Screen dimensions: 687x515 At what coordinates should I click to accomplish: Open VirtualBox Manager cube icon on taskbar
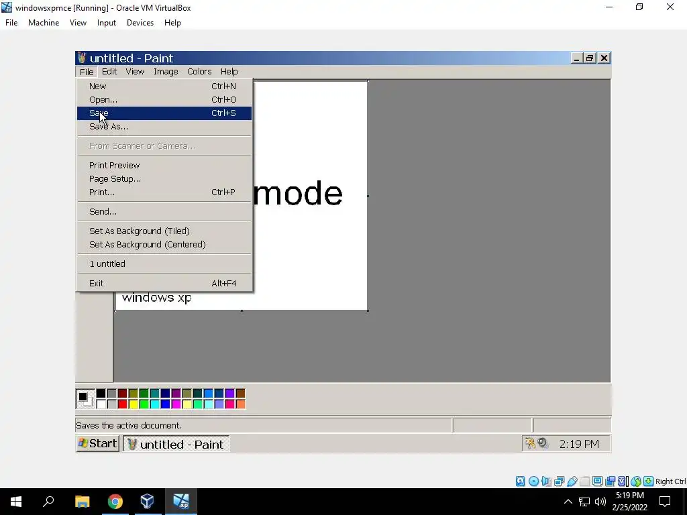pyautogui.click(x=147, y=501)
